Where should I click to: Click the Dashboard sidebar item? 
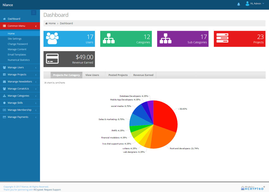pyautogui.click(x=20, y=19)
